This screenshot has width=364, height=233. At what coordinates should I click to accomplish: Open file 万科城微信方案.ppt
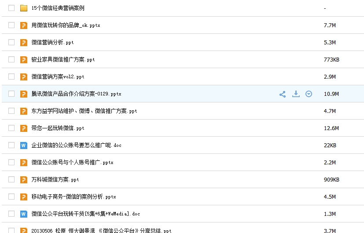pyautogui.click(x=55, y=180)
